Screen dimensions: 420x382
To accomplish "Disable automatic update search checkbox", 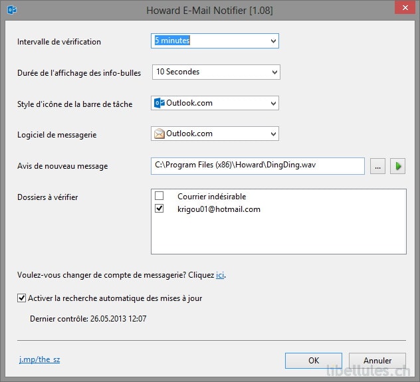I will coord(21,298).
